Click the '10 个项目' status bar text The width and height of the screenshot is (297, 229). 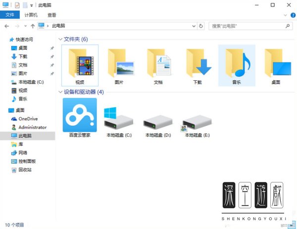point(14,225)
